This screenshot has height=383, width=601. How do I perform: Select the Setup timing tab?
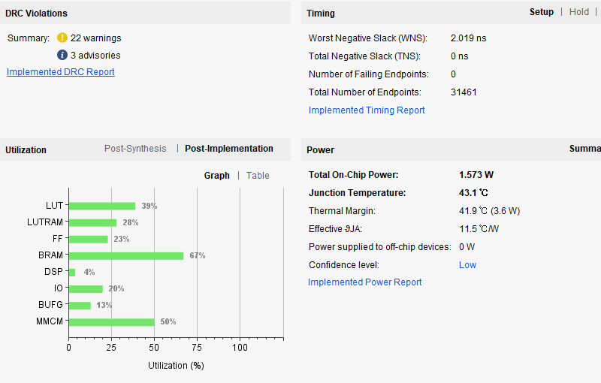(x=541, y=12)
